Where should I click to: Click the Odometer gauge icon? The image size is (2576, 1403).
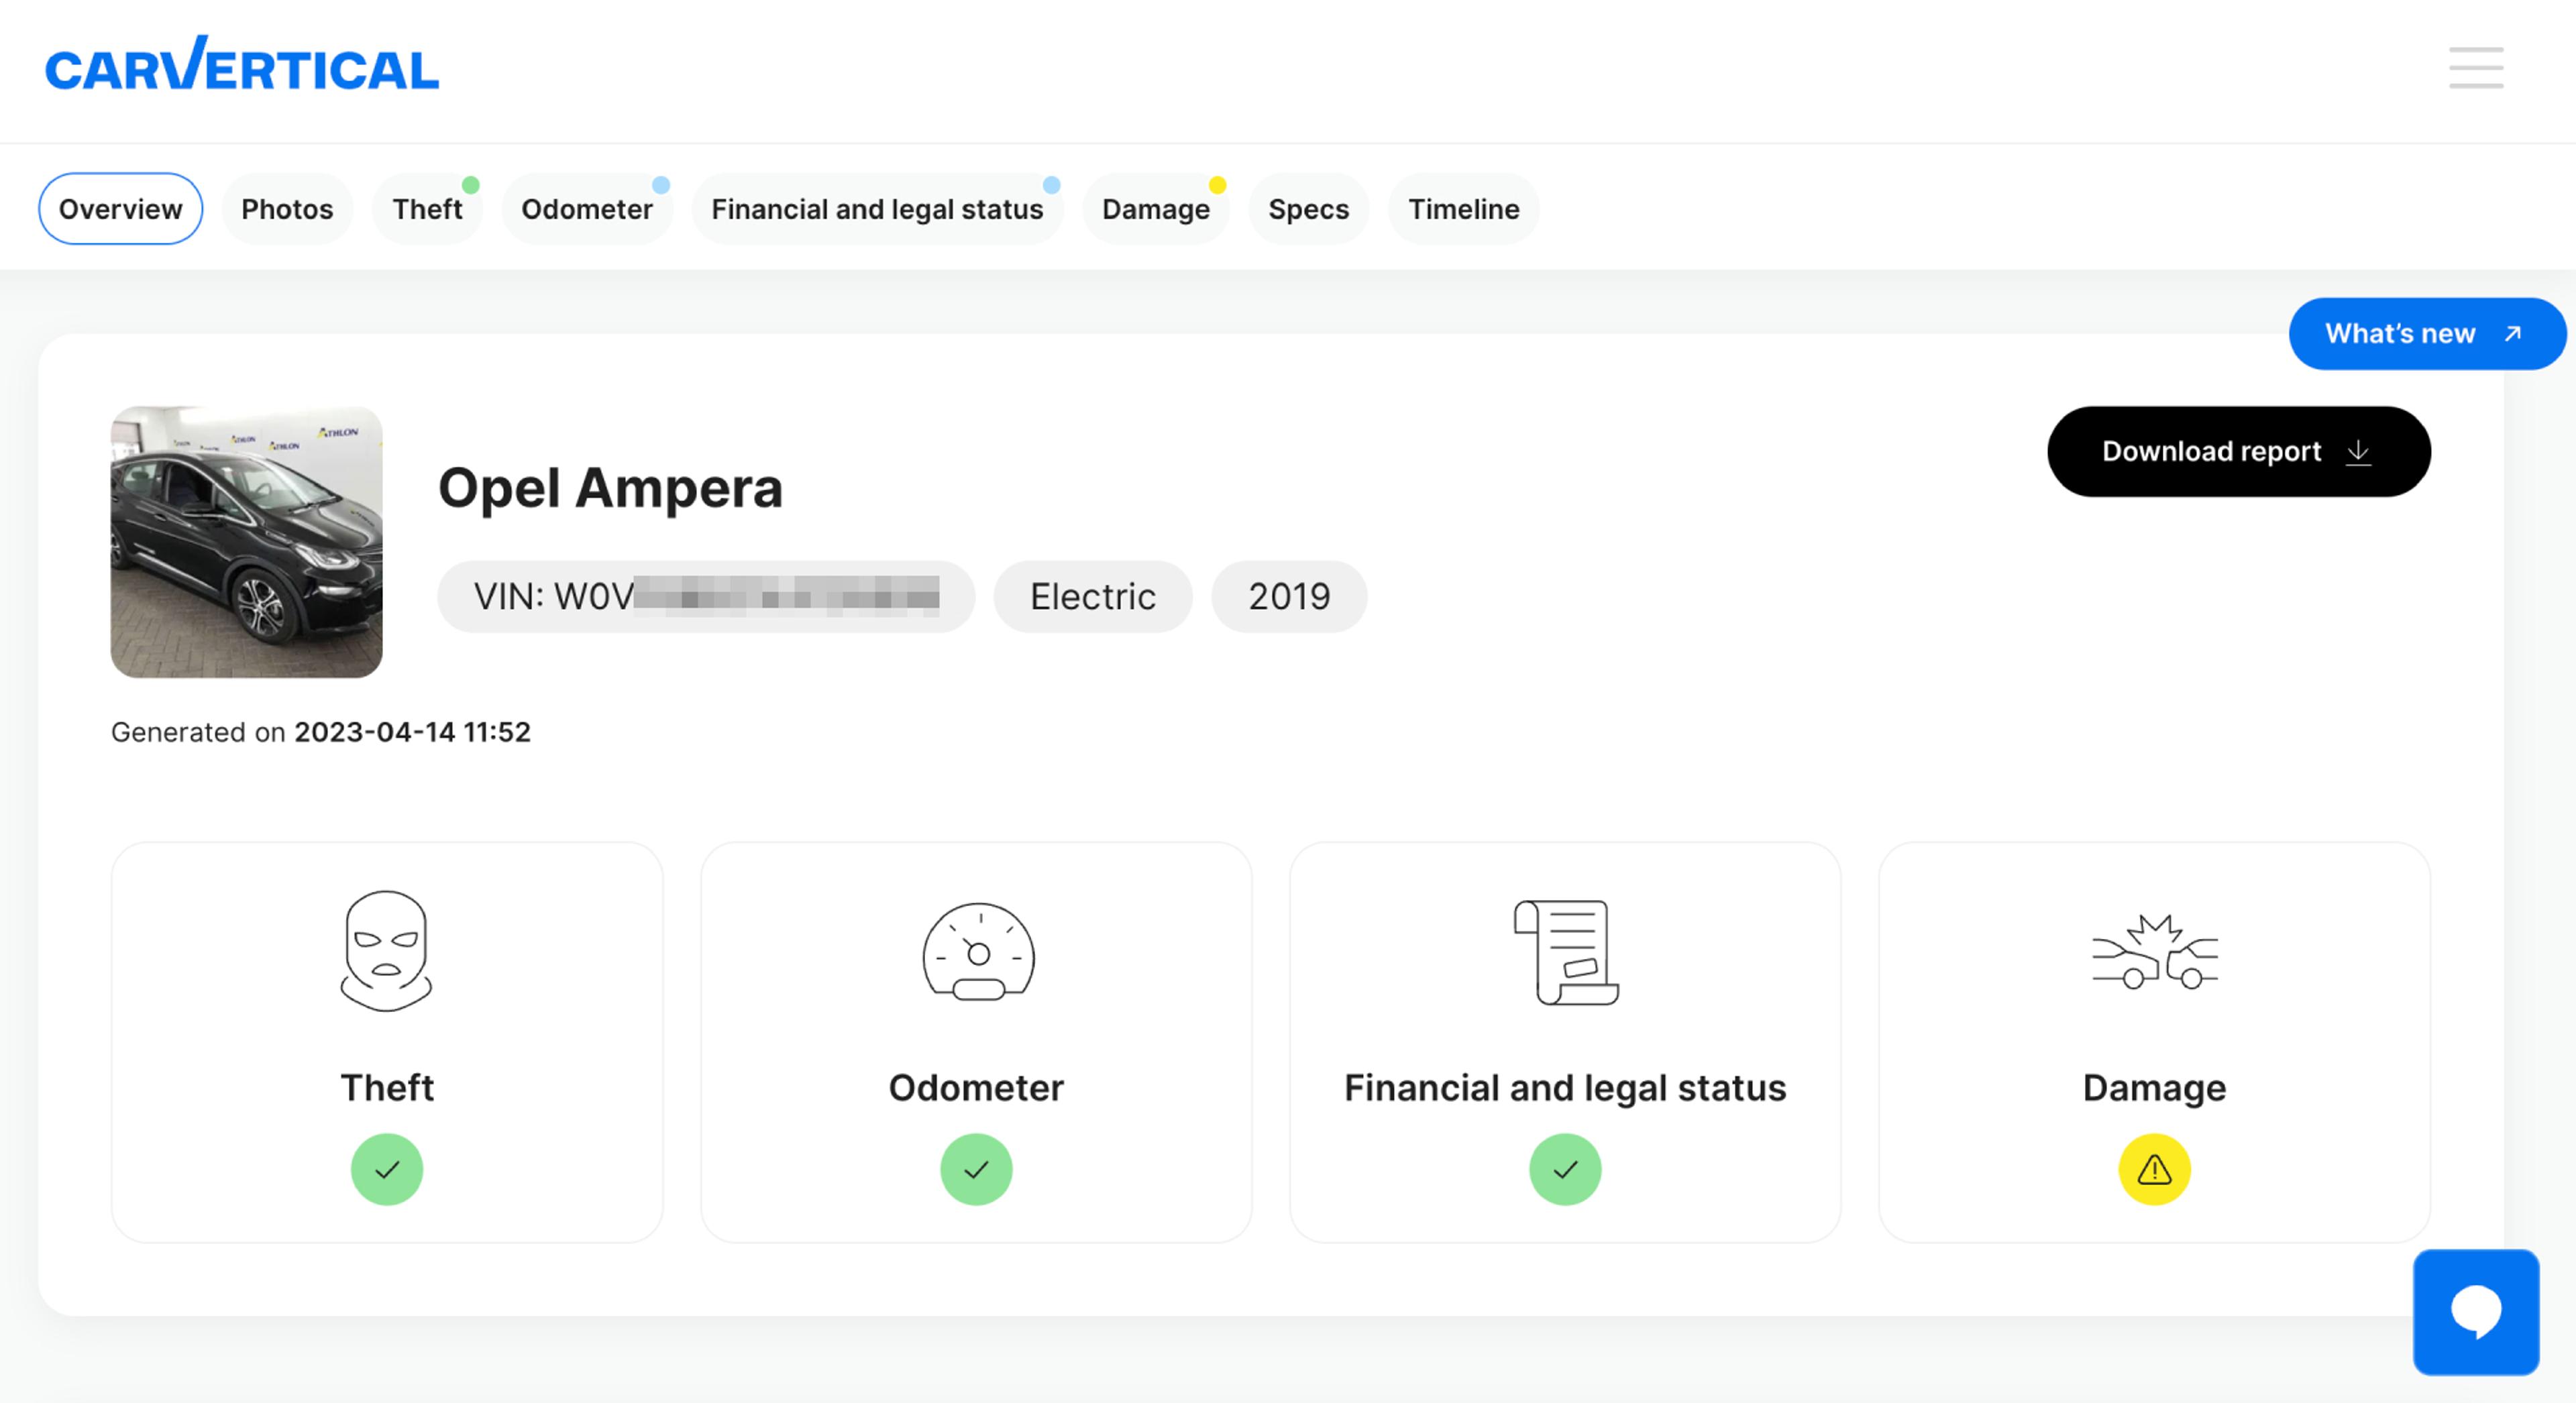coord(977,951)
